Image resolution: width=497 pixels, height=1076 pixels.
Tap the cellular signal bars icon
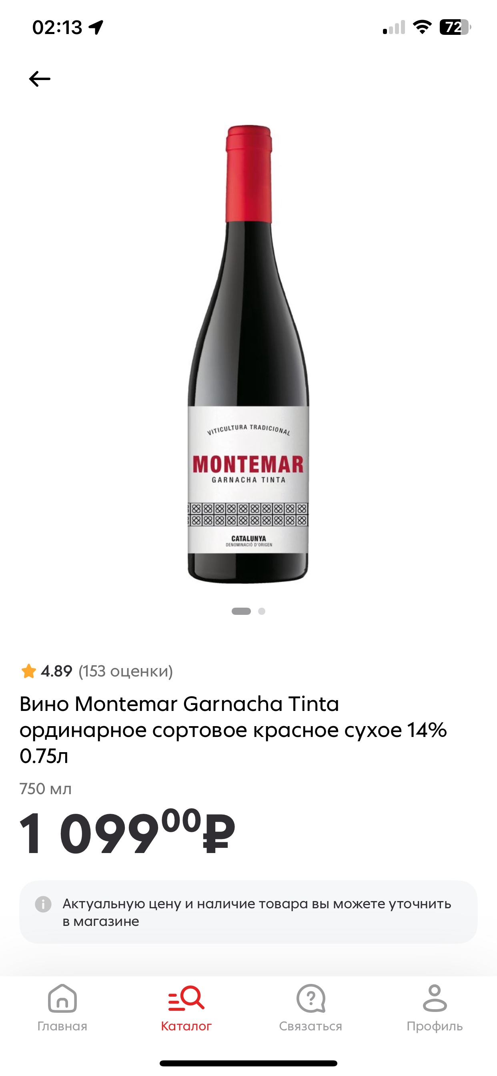pos(394,27)
